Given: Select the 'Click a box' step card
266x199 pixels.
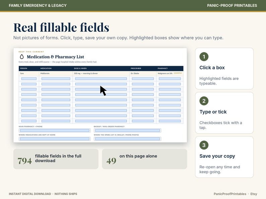Looking at the screenshot, I should point(224,69).
